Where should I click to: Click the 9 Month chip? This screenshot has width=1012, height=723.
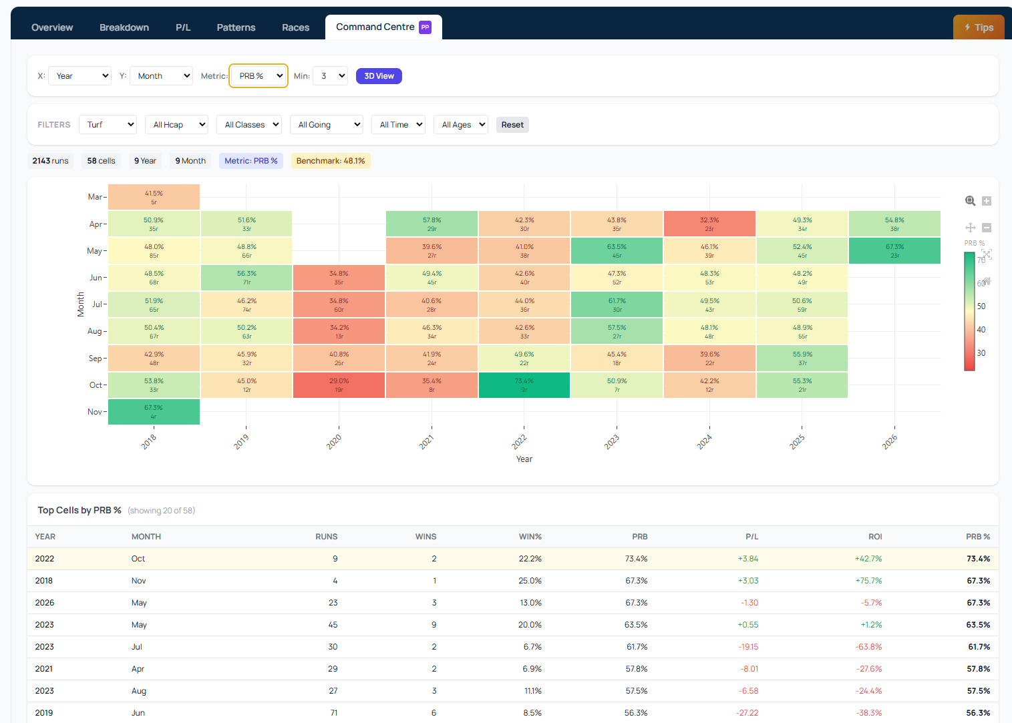[x=190, y=161]
